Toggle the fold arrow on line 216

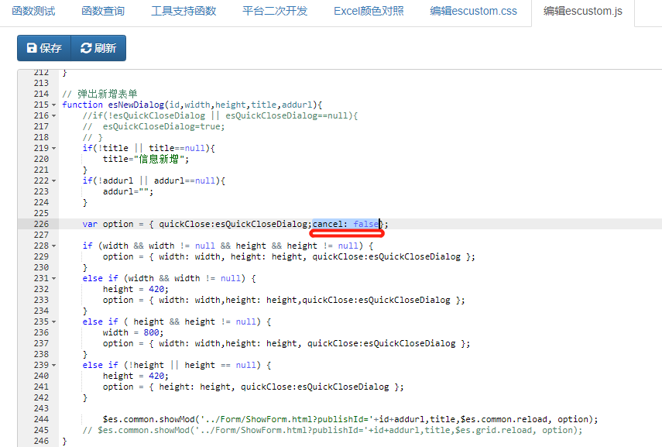pyautogui.click(x=53, y=115)
